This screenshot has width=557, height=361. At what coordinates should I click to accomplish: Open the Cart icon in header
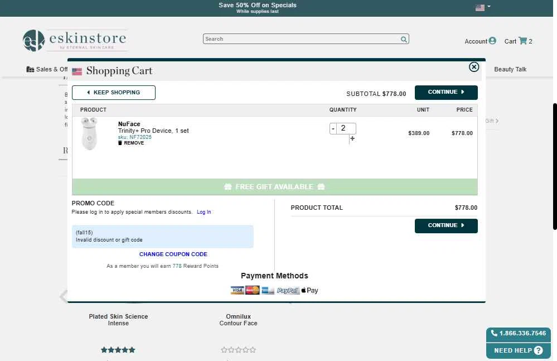tap(522, 41)
